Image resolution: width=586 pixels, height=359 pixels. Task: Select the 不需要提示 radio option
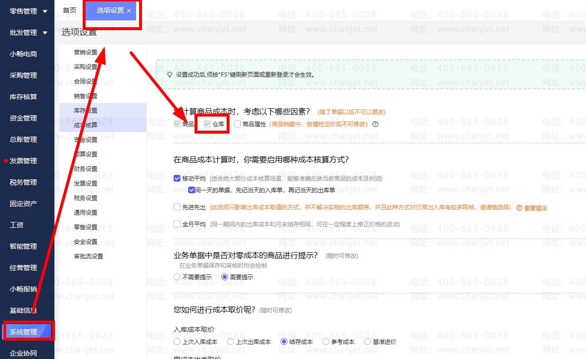pos(177,277)
